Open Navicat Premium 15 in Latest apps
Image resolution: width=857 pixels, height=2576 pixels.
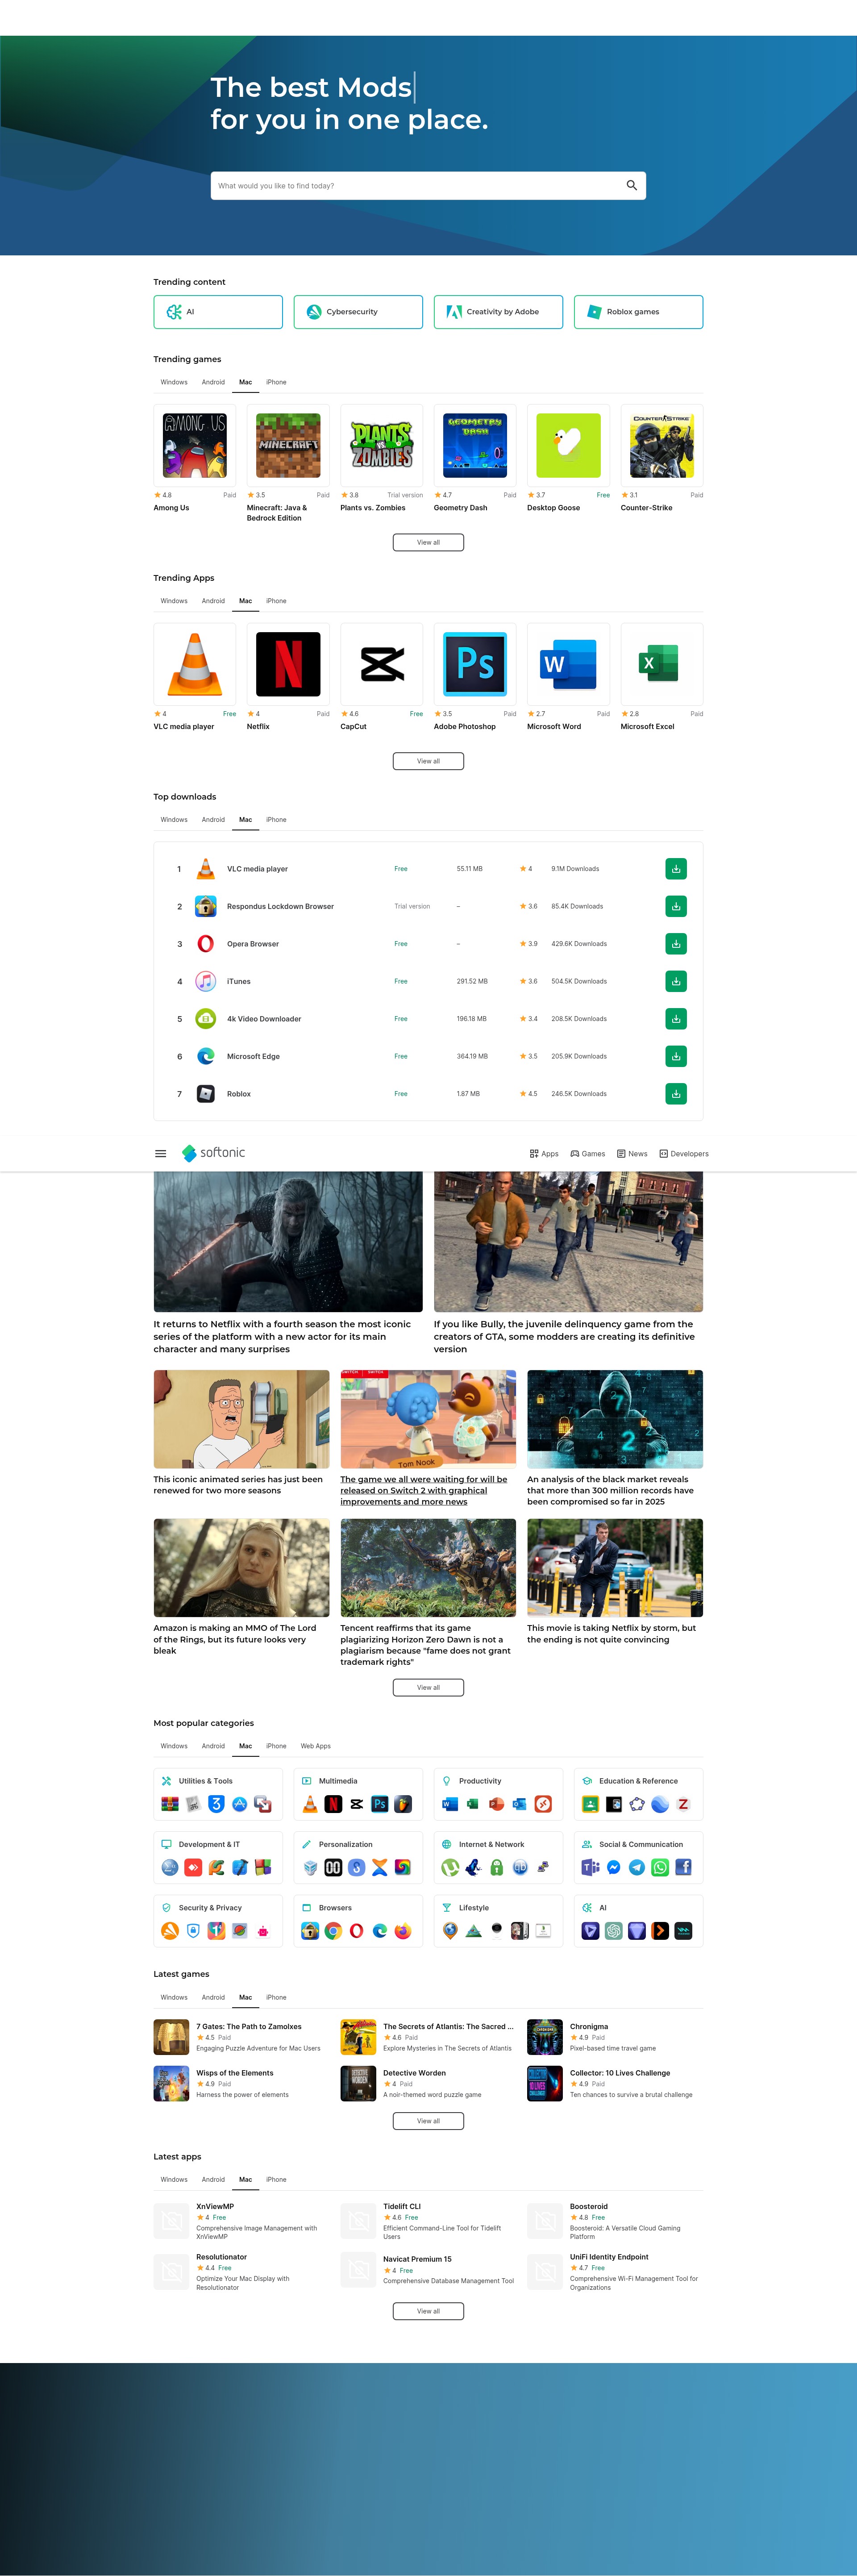(417, 2259)
